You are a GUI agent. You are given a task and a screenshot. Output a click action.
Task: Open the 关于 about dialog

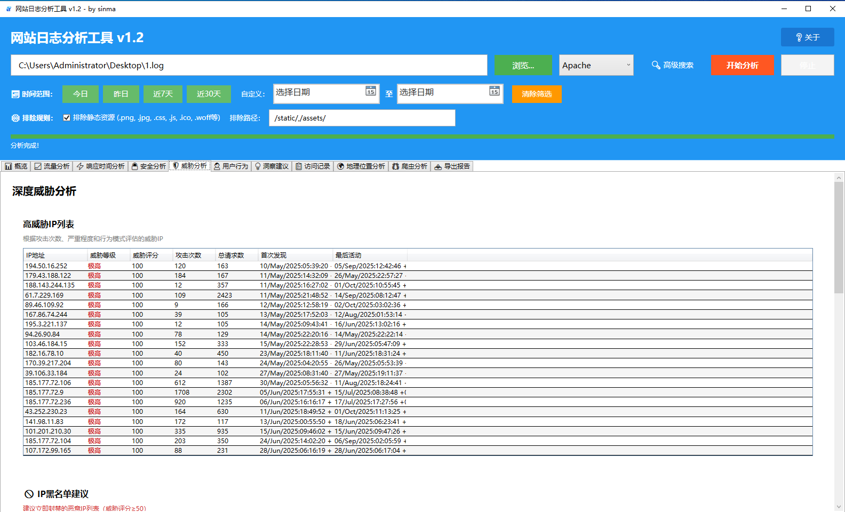point(807,37)
